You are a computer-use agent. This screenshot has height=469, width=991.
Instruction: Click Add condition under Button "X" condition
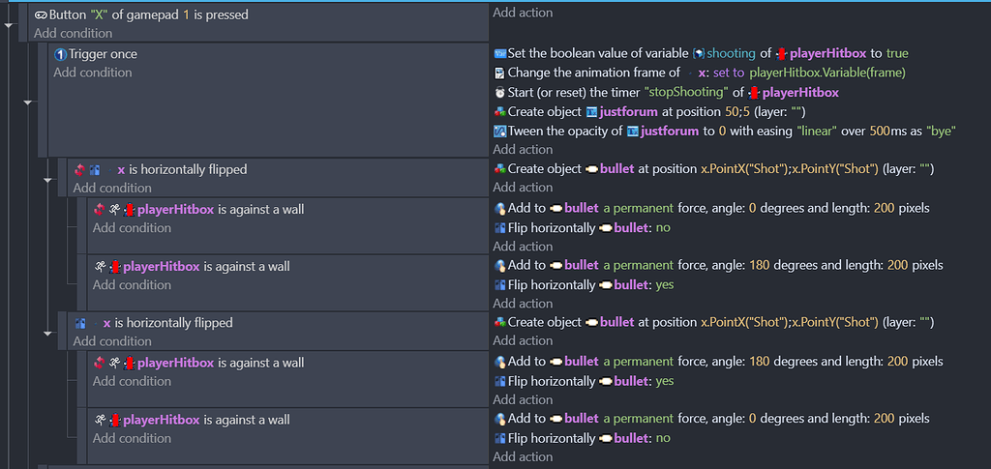pyautogui.click(x=74, y=34)
